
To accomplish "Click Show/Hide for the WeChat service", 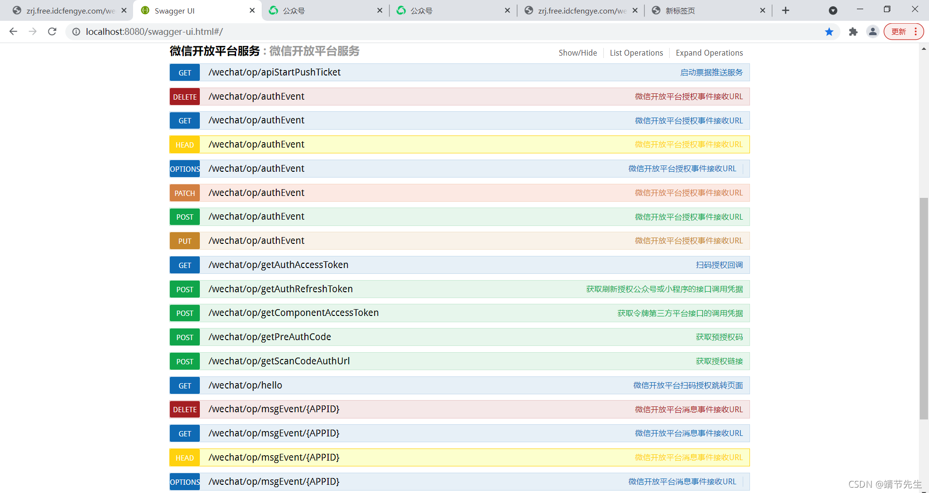I will [578, 53].
